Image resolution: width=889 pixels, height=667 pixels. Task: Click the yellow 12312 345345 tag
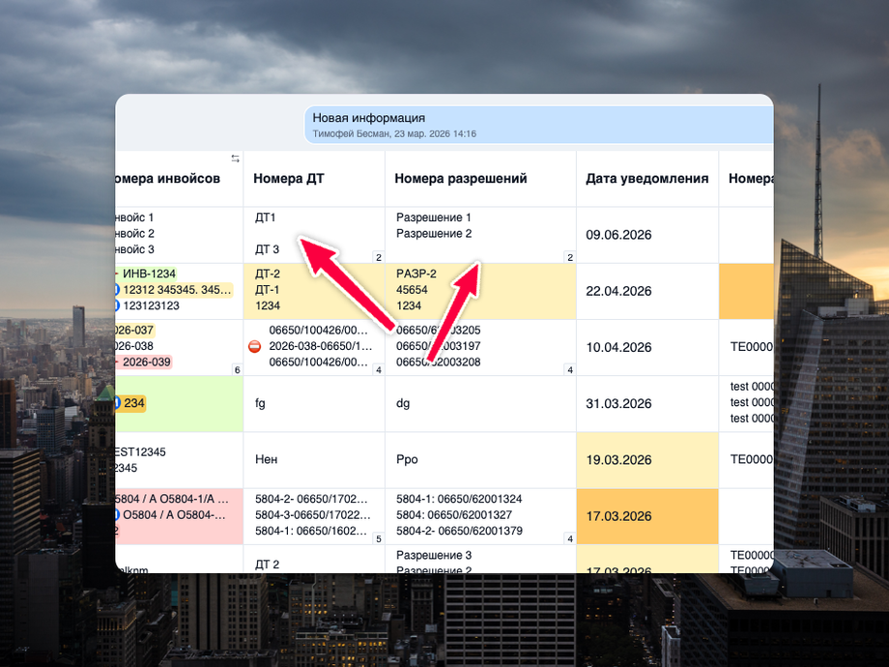(176, 290)
